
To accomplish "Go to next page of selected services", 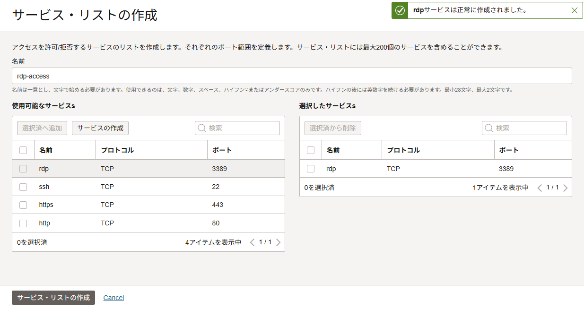I will [x=565, y=188].
